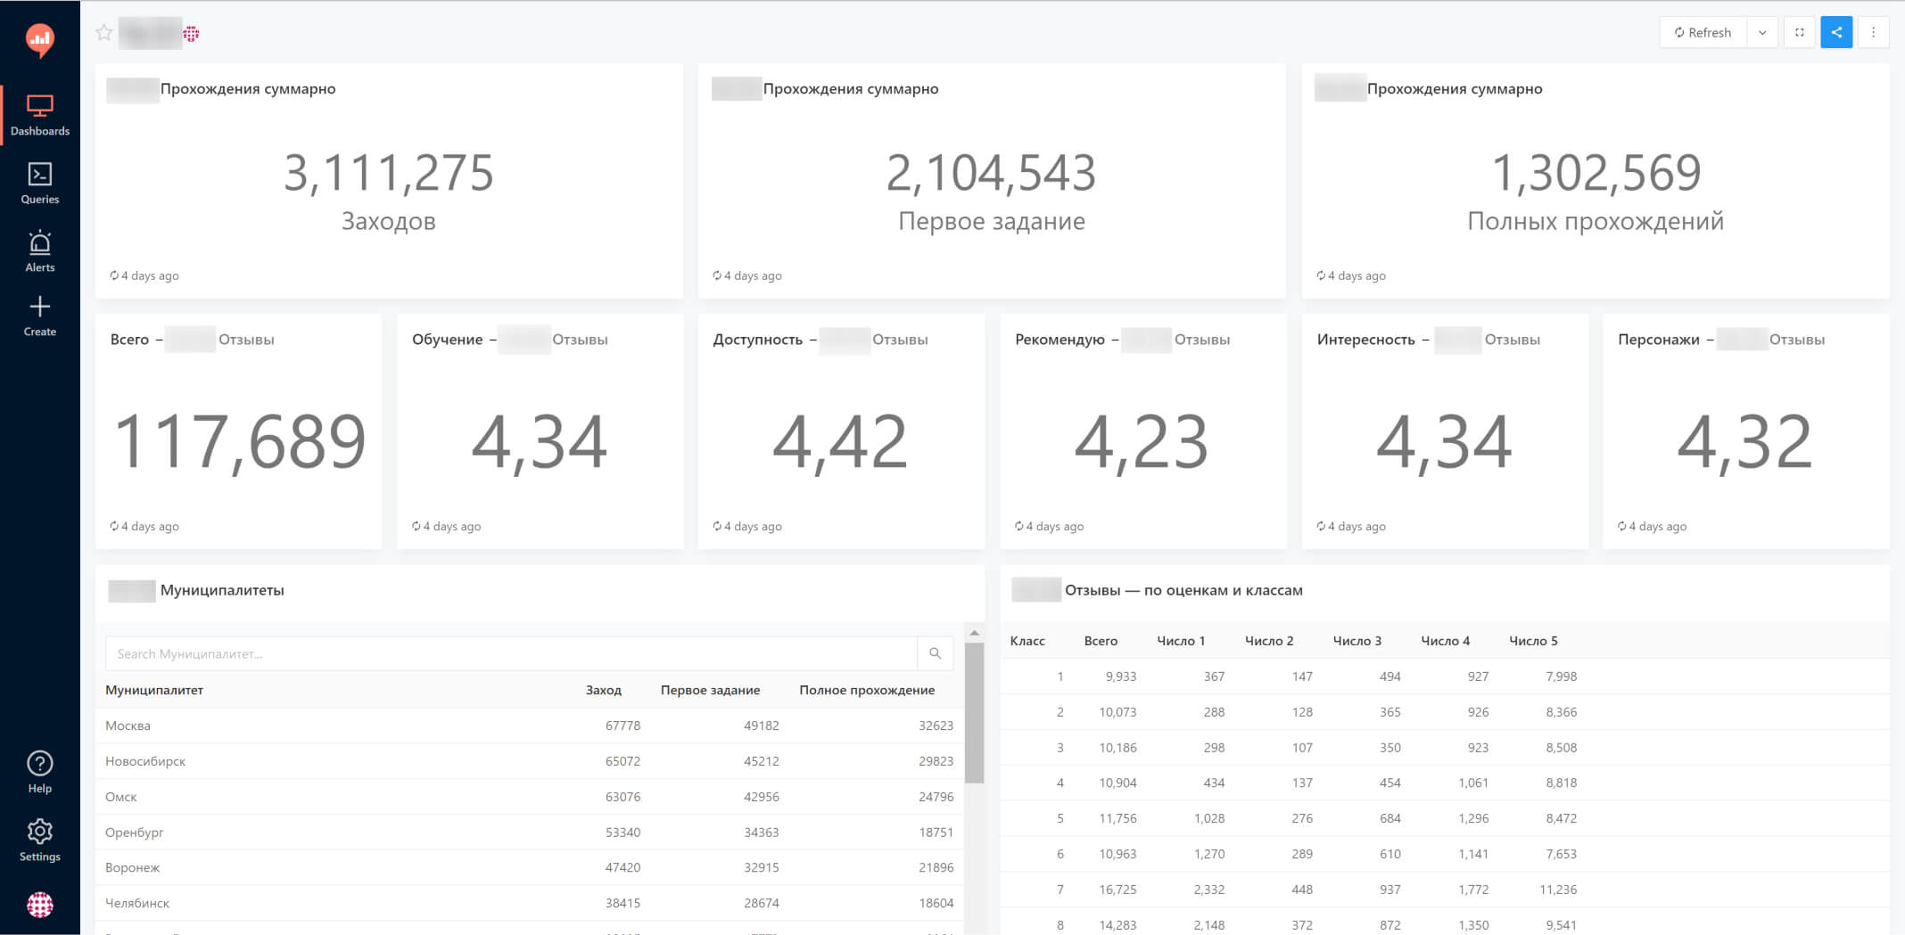1905x935 pixels.
Task: Star this dashboard as favorite
Action: pos(104,33)
